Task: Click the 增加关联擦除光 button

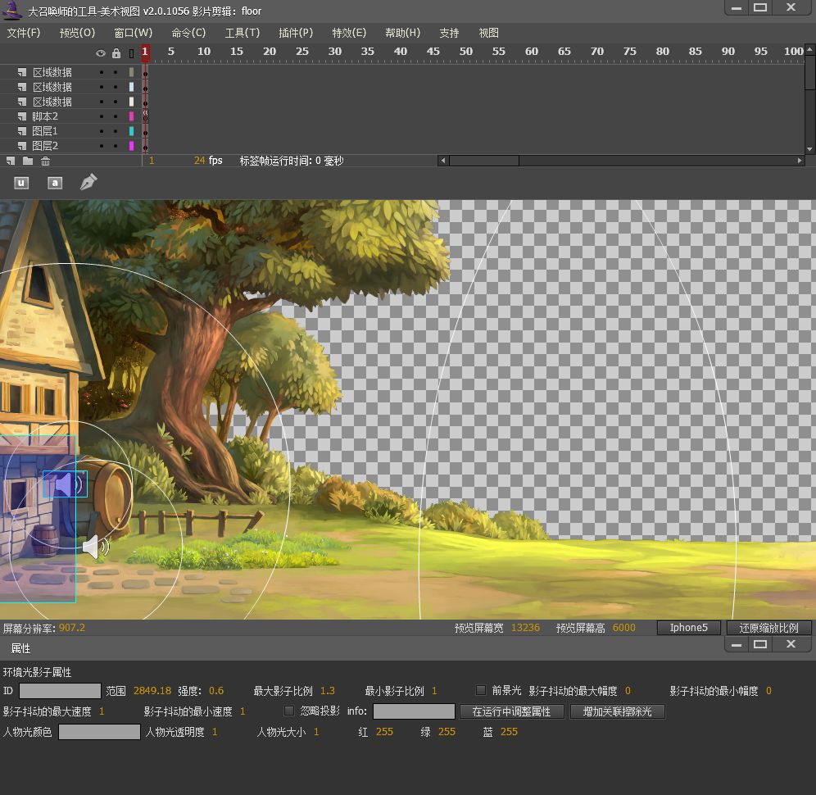Action: (x=617, y=711)
